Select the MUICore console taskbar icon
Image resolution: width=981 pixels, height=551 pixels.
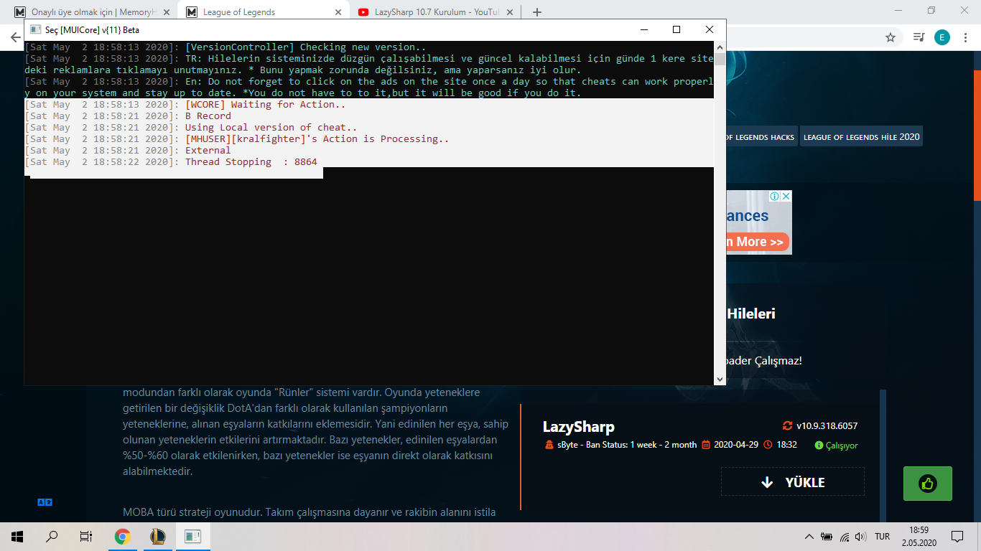[192, 536]
